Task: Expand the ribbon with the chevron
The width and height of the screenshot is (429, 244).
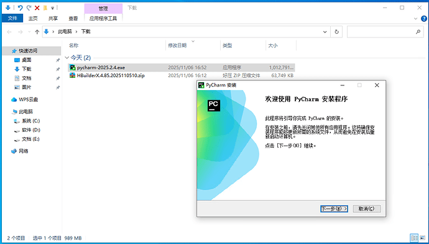Action: point(415,19)
